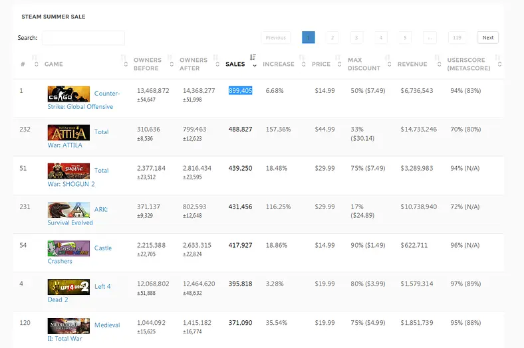
Task: Sort table by the # rank column arrows
Action: pos(37,64)
